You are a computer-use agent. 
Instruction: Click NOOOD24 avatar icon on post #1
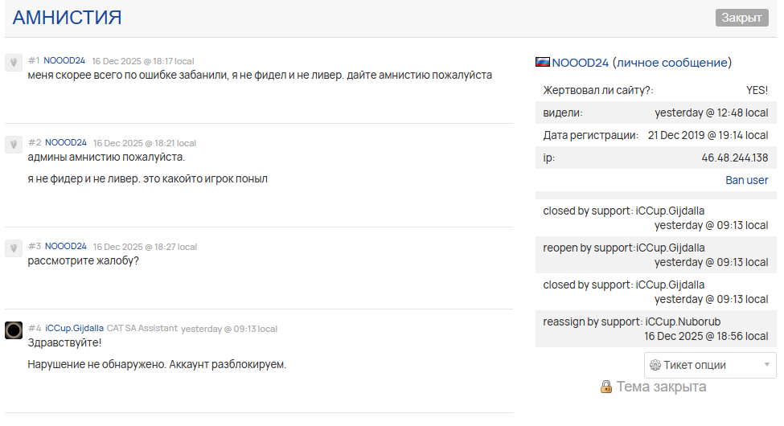(13, 63)
